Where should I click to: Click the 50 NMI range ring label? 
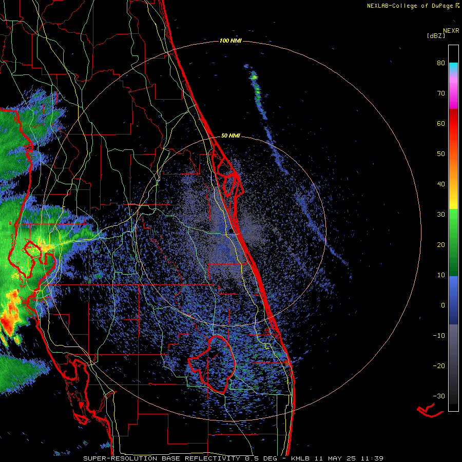coord(230,136)
